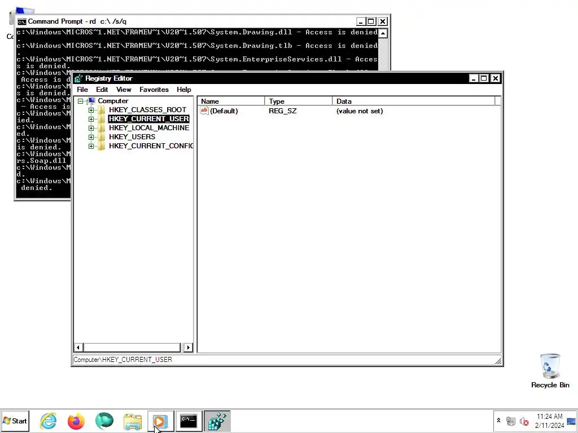
Task: Open Internet Explorer from the taskbar
Action: pyautogui.click(x=49, y=421)
